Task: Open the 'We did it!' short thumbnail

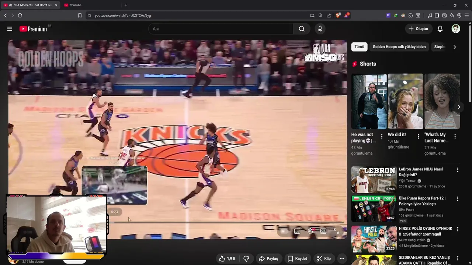Action: pyautogui.click(x=405, y=102)
